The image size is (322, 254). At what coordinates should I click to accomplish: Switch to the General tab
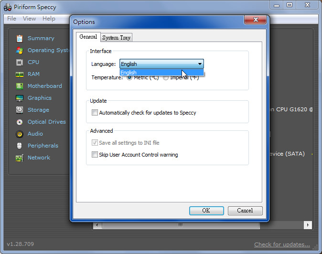coord(88,37)
